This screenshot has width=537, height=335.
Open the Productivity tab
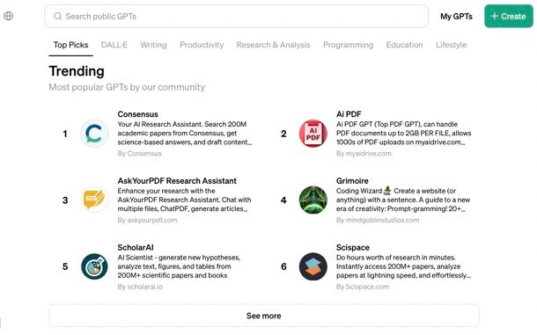(x=202, y=45)
